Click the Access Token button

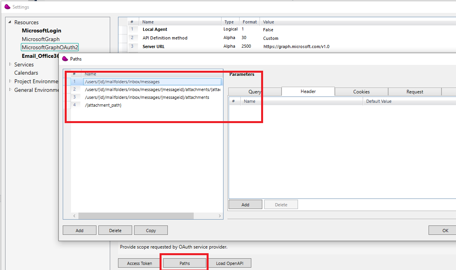coord(139,263)
